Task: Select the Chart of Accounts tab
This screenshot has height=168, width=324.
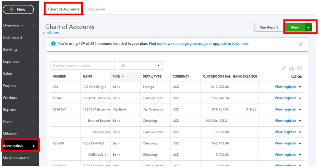Action: click(x=64, y=9)
